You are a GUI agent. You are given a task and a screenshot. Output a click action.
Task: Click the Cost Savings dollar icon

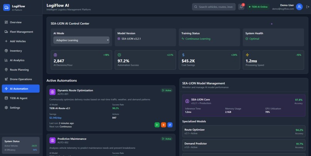coord(183,55)
